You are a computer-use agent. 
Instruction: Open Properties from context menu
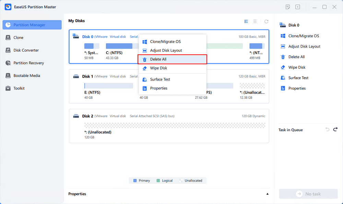pyautogui.click(x=173, y=88)
